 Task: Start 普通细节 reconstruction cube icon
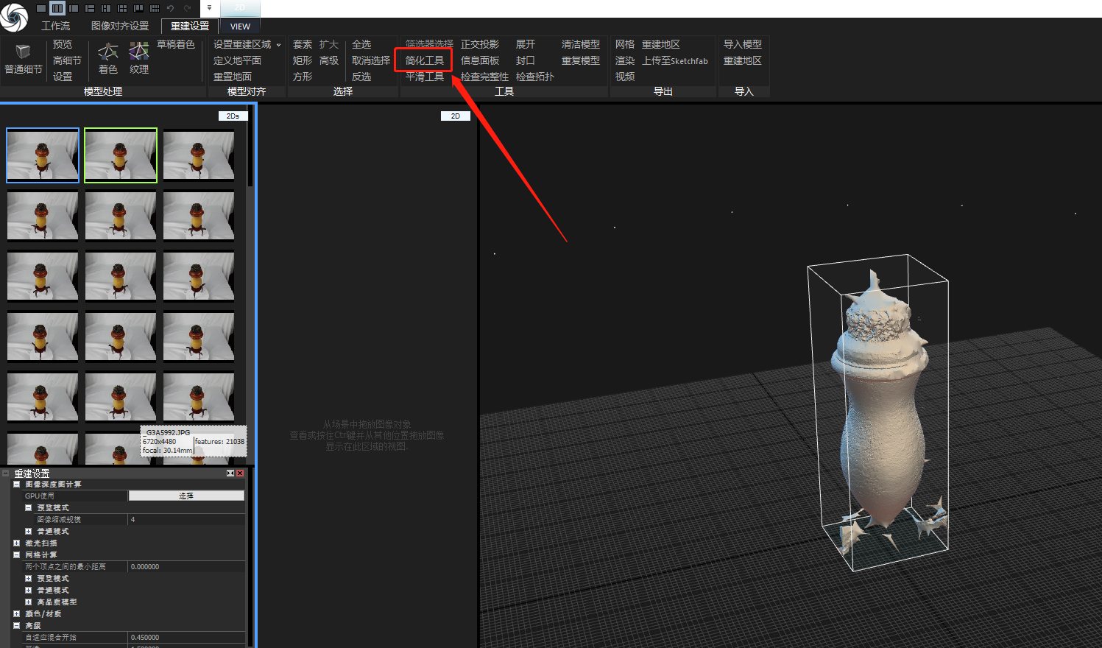coord(24,52)
